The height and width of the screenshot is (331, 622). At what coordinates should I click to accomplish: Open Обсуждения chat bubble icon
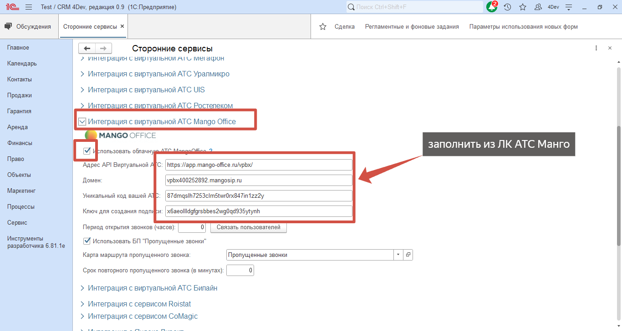[8, 26]
